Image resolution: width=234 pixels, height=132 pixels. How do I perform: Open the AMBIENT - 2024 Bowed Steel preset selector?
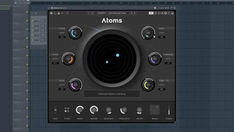112,13
